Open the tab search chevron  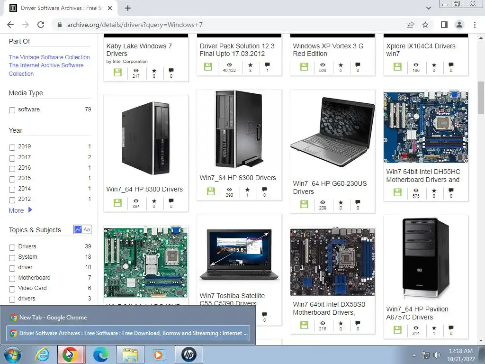[x=428, y=8]
